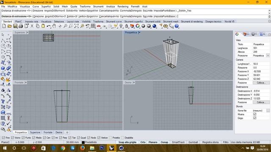Toggle the Cen osnap checkbox

coord(44,138)
